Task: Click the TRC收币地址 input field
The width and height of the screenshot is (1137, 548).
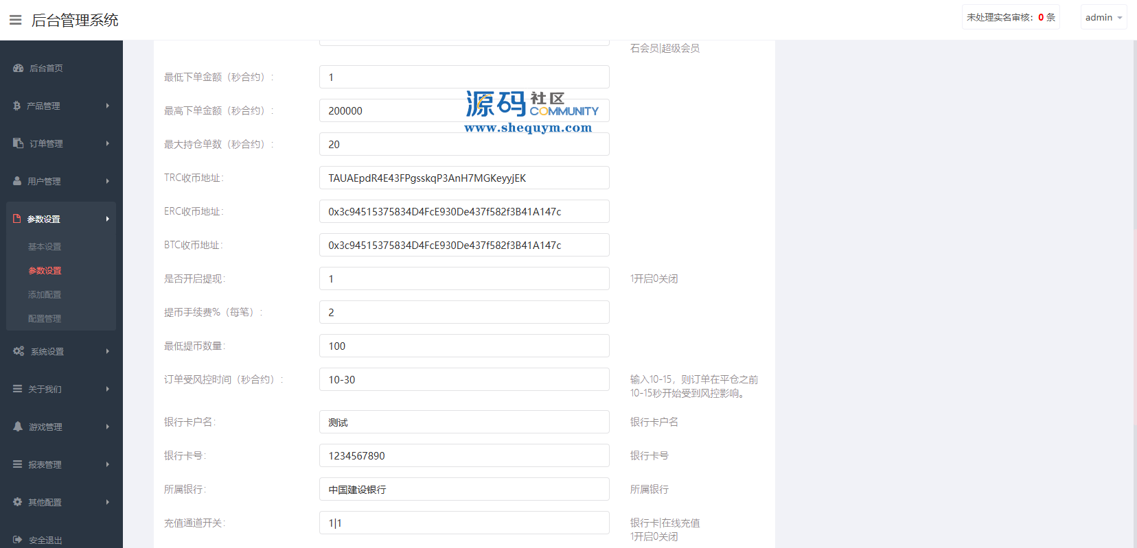Action: (463, 178)
